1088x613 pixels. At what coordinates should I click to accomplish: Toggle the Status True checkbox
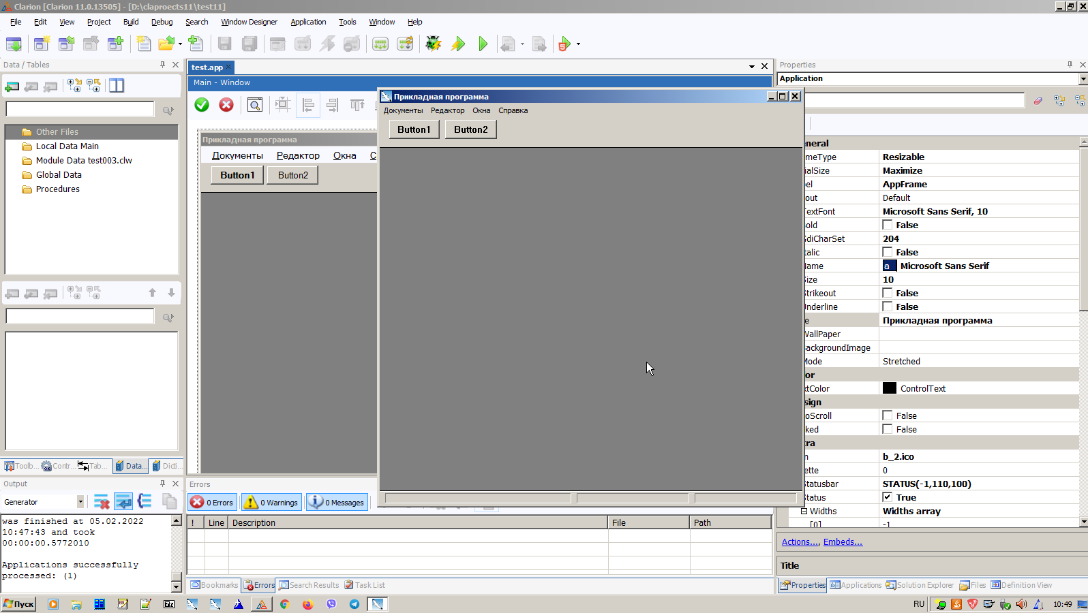click(888, 497)
